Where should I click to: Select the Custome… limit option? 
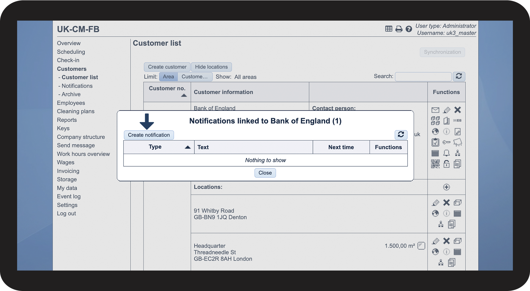click(x=195, y=77)
